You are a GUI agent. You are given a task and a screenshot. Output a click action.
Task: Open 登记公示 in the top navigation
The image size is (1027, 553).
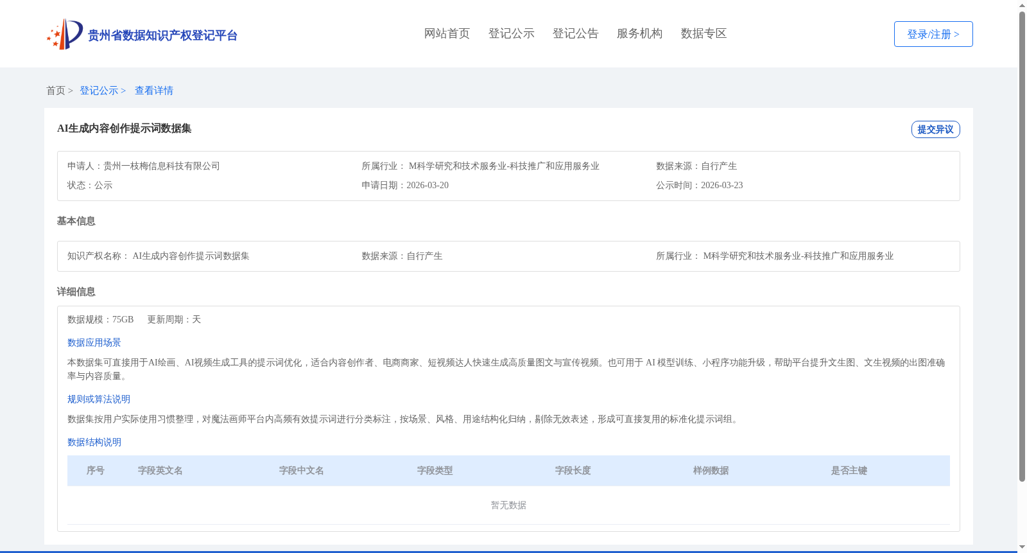(511, 33)
